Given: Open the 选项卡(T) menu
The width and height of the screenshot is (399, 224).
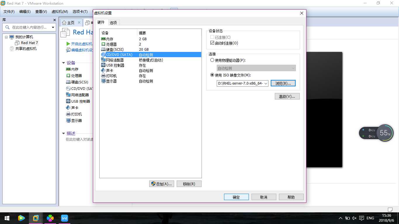Looking at the screenshot, I should (x=80, y=12).
